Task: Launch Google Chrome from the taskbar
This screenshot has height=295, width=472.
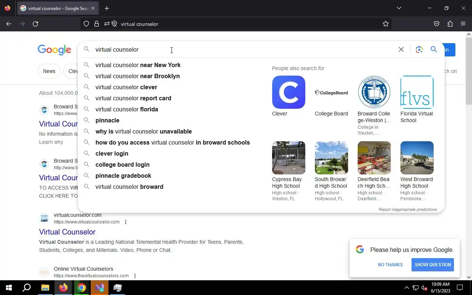Action: point(81,288)
